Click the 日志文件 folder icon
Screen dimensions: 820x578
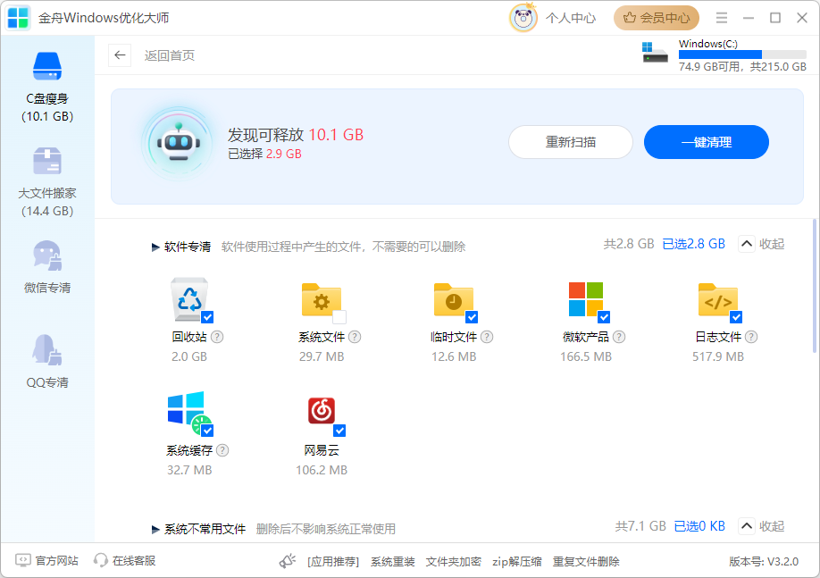click(717, 300)
